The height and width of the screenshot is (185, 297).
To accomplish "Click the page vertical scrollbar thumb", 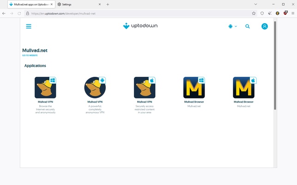I will [x=275, y=66].
